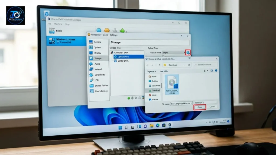Screen dimensions: 276x155
Task: Click the Open button in file dialog
Action: [x=199, y=107]
